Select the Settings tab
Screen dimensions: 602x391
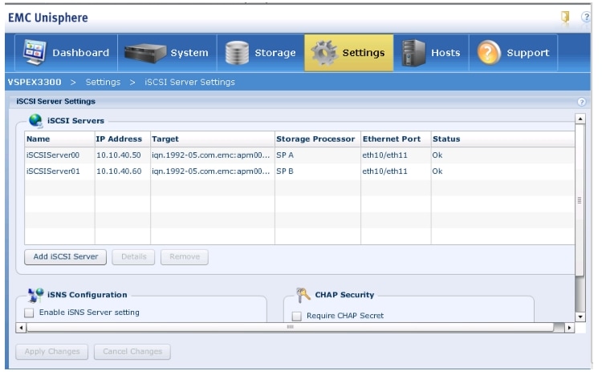[349, 53]
